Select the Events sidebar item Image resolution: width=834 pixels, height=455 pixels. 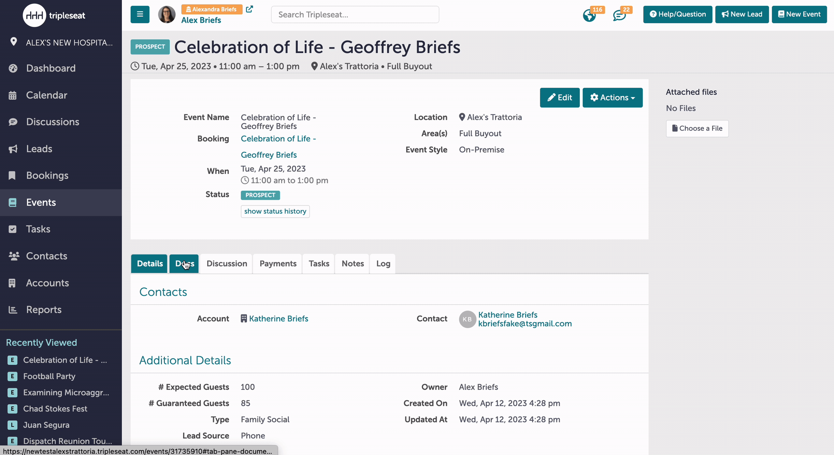[x=61, y=202]
